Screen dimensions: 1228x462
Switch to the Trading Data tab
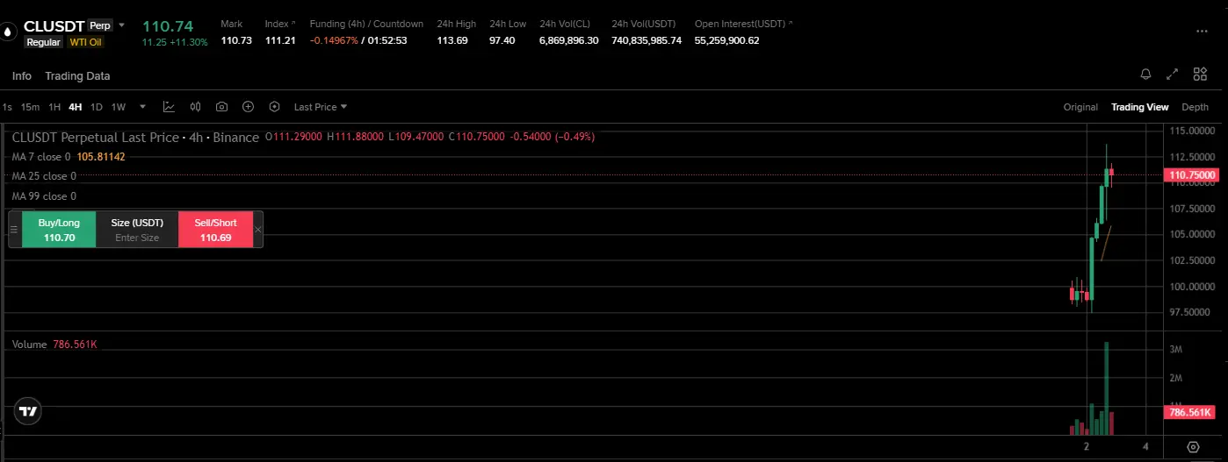(77, 76)
